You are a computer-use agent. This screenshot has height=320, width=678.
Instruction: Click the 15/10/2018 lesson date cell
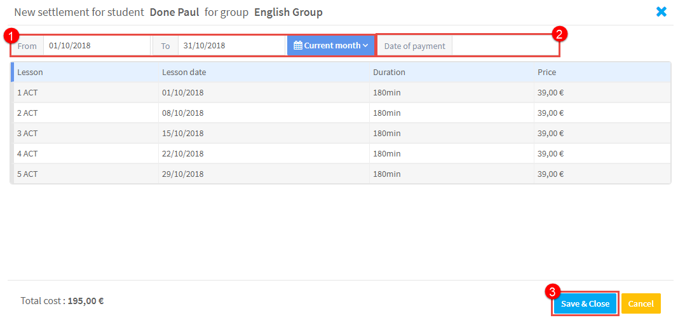[183, 133]
